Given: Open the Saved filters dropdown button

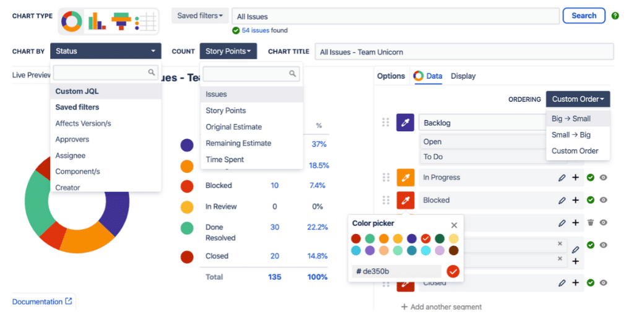Looking at the screenshot, I should pos(201,15).
